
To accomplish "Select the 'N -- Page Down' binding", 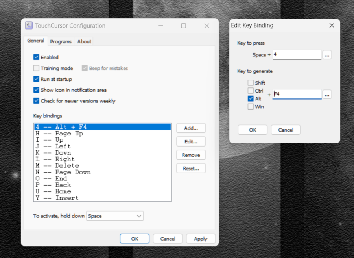I will tap(103, 172).
